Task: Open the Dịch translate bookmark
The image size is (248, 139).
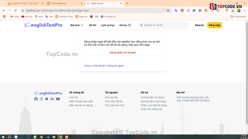Action: point(49,17)
